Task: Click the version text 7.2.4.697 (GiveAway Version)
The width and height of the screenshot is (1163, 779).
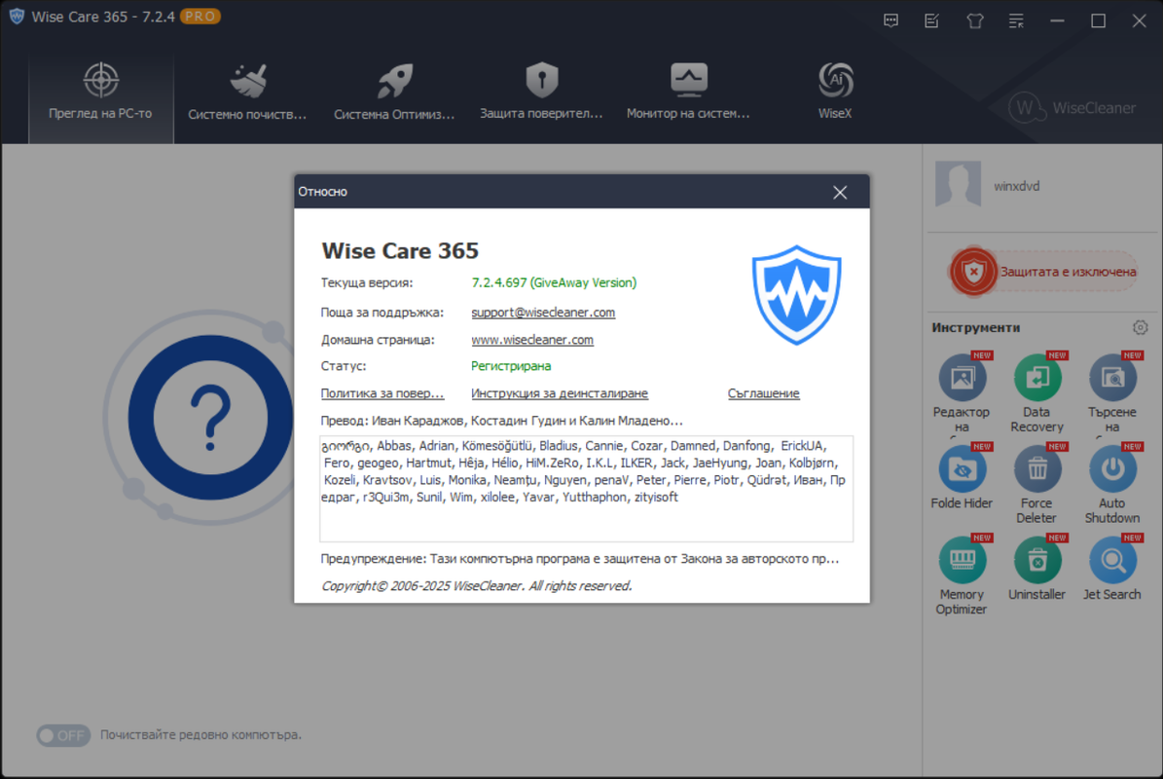Action: click(x=554, y=282)
